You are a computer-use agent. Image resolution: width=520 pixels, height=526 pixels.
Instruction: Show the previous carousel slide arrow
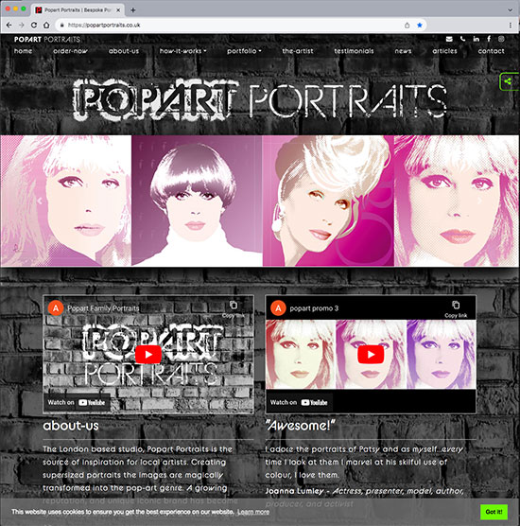click(40, 201)
